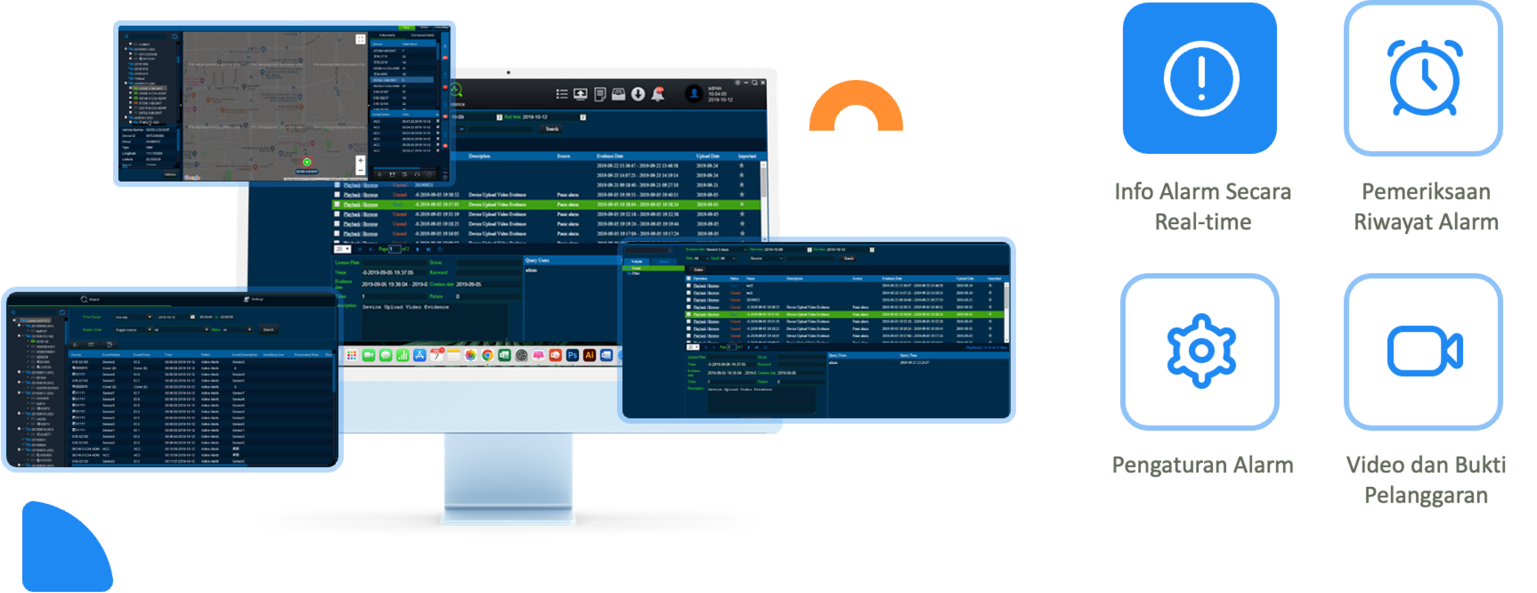
Task: Open the Pengaturan Alarm gear icon
Action: 1200,351
